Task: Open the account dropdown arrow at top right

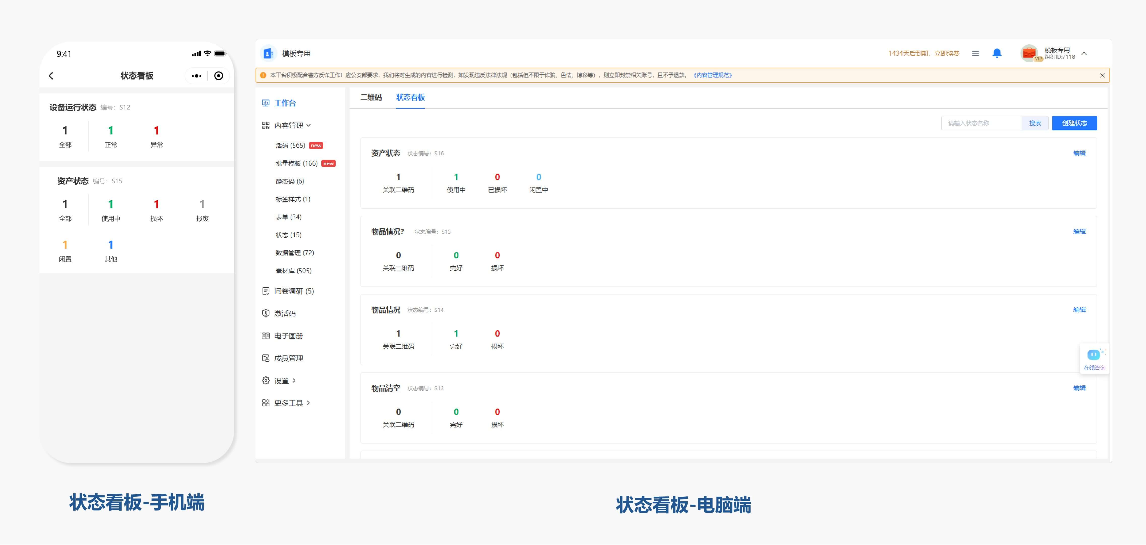Action: (1084, 54)
